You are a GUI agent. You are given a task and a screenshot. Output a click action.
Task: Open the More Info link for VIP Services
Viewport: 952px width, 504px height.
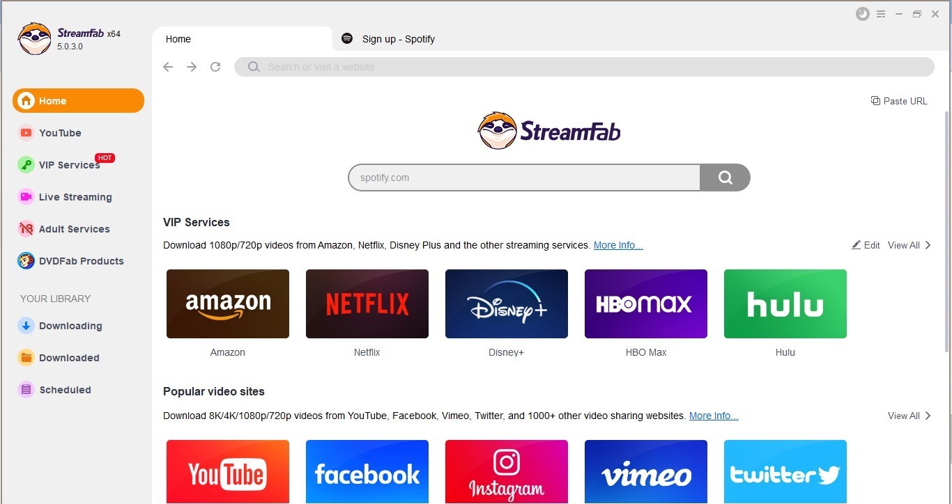[x=617, y=244]
